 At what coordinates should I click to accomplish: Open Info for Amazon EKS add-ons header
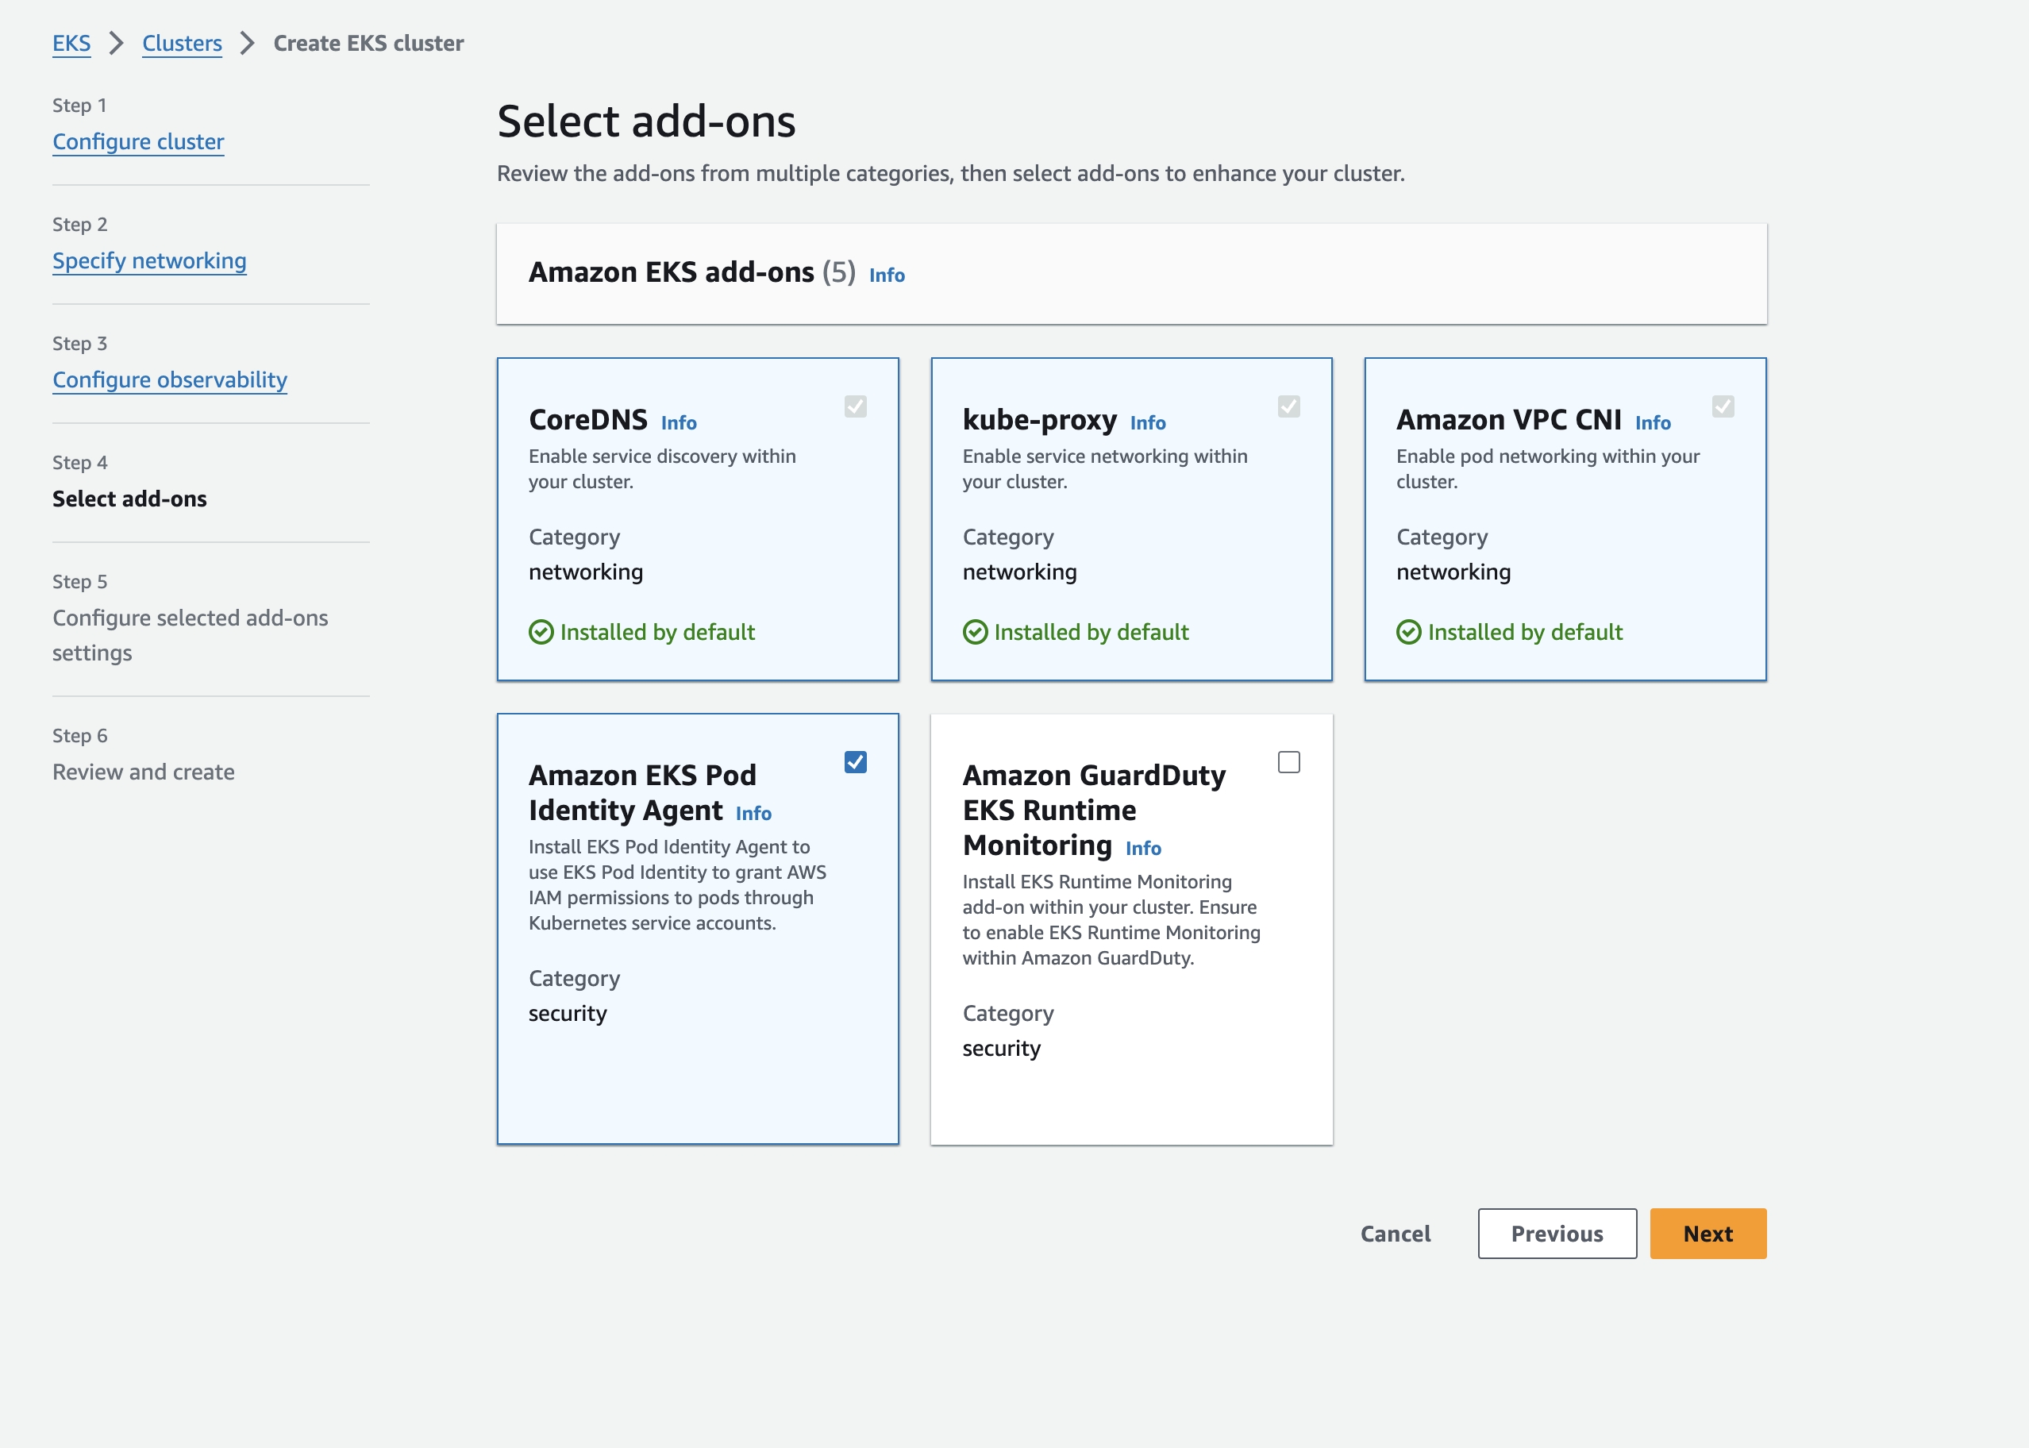click(x=886, y=275)
